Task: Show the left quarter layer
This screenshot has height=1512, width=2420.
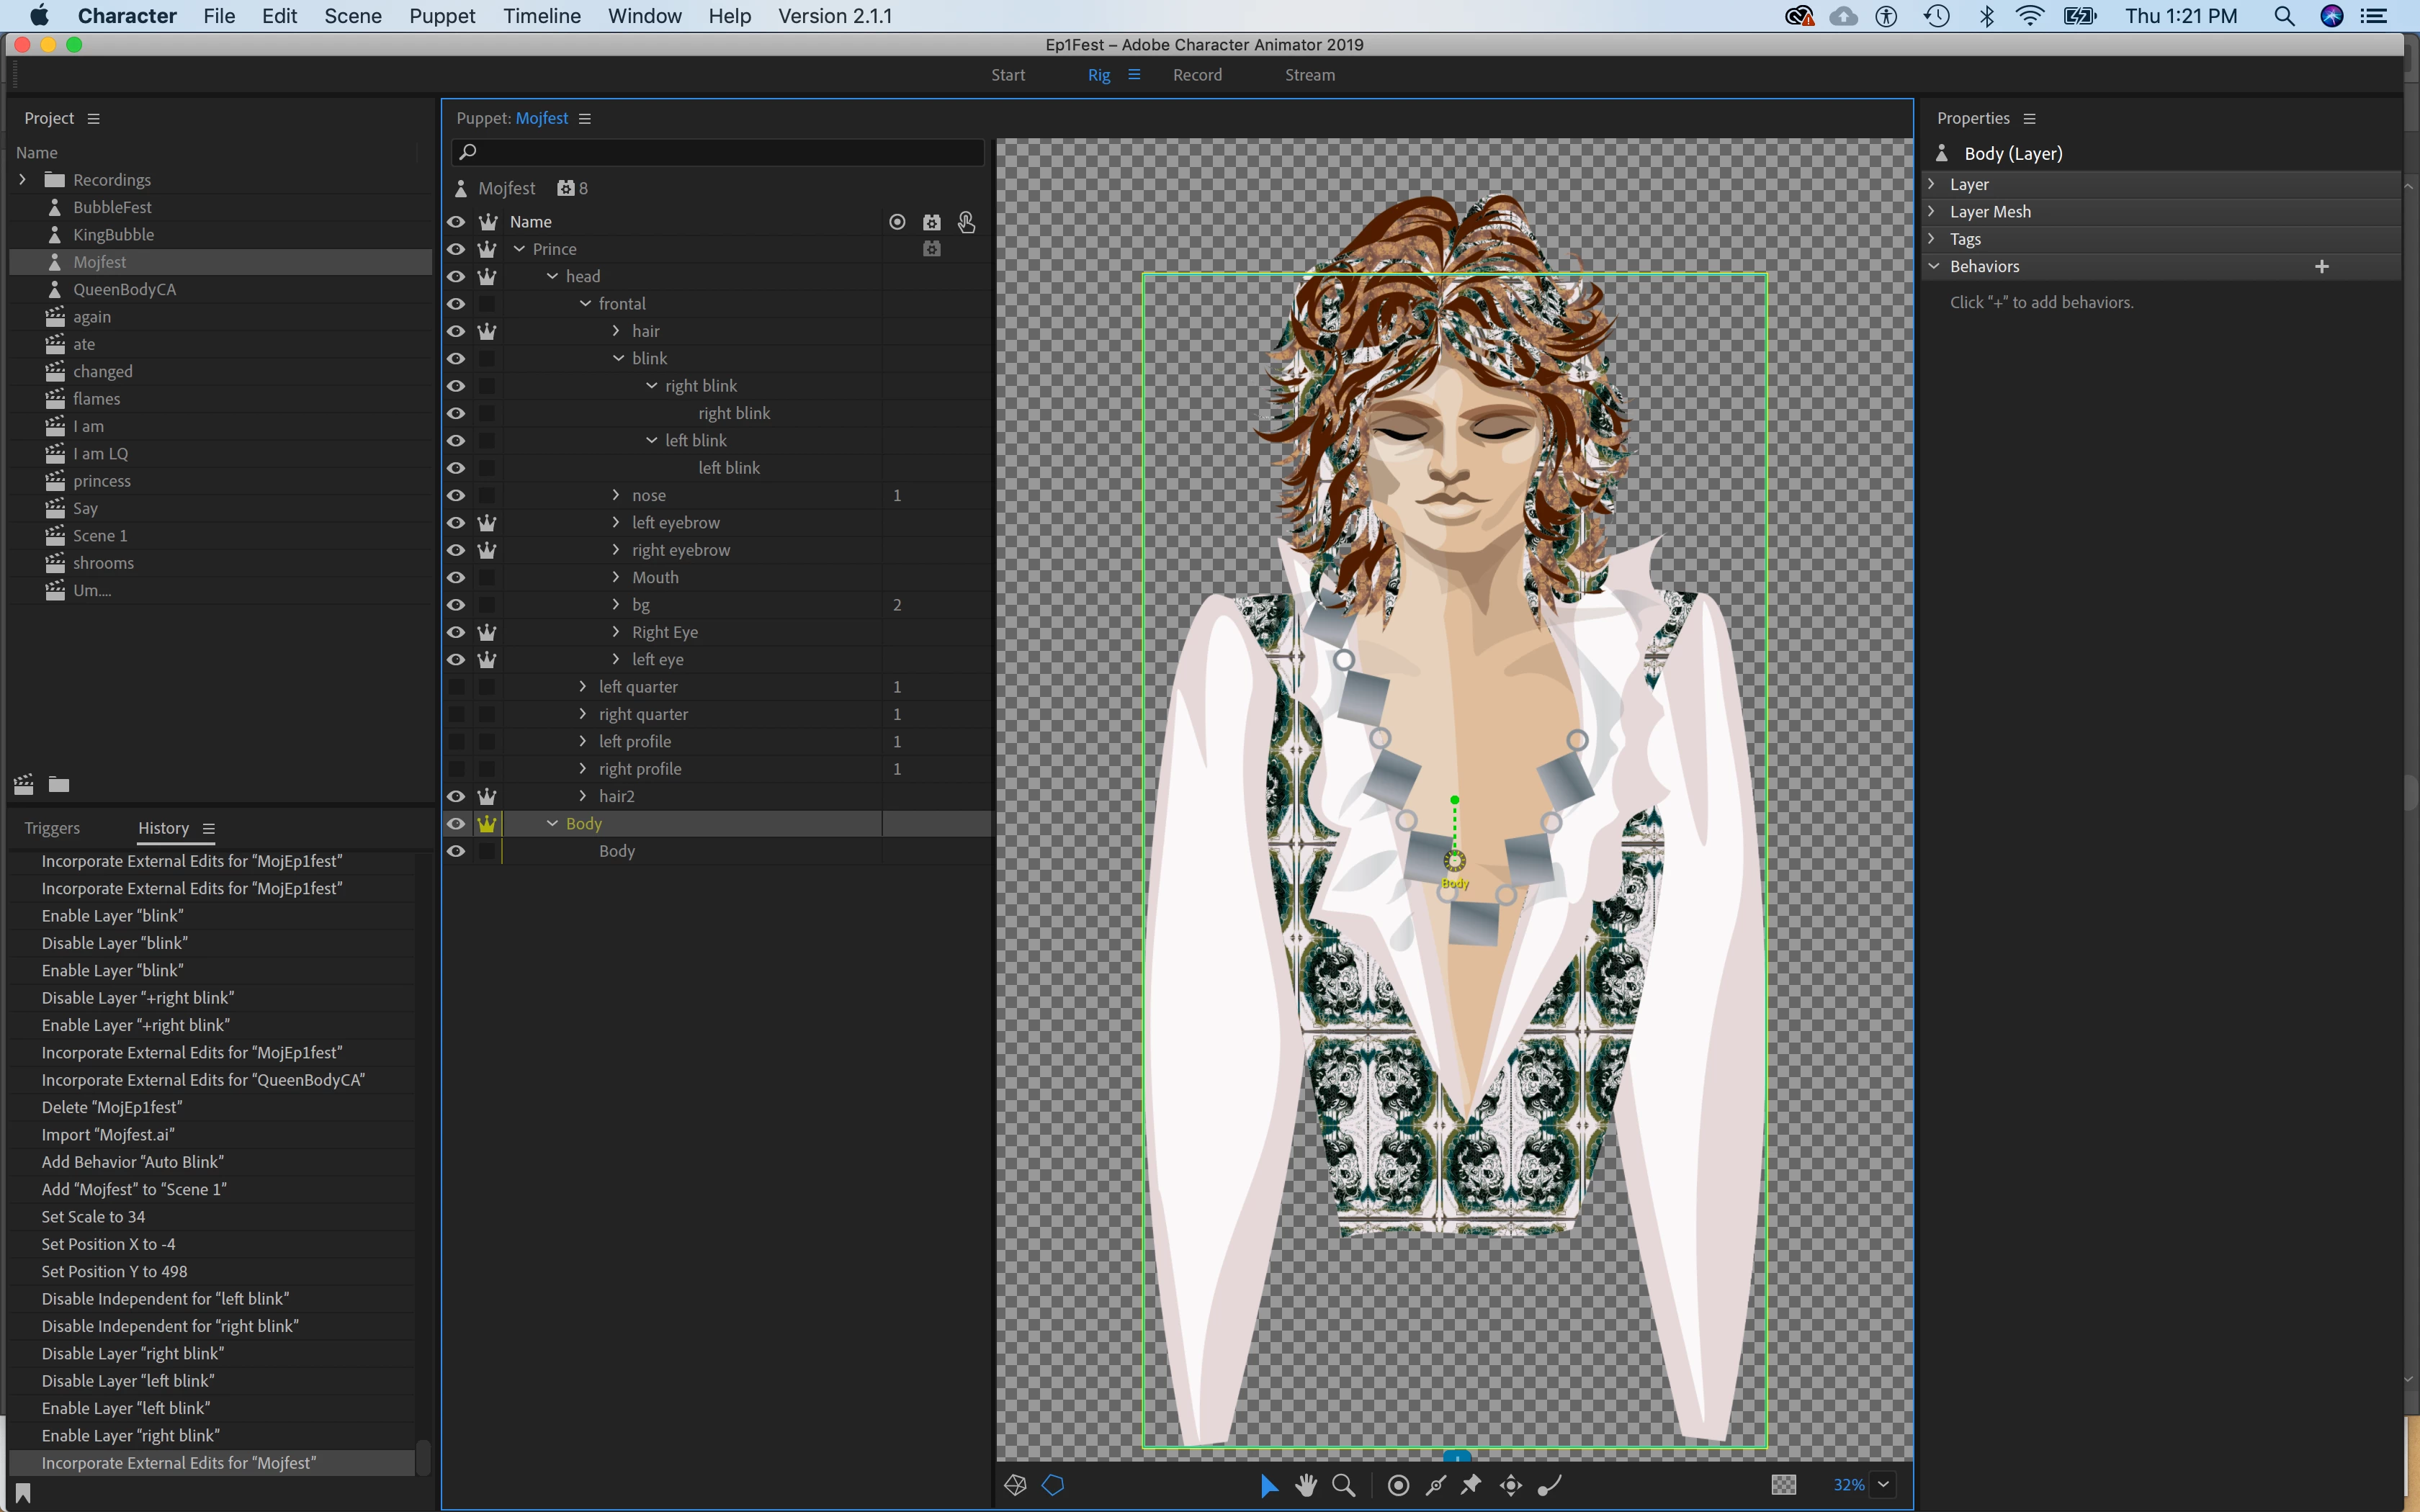Action: click(x=456, y=687)
